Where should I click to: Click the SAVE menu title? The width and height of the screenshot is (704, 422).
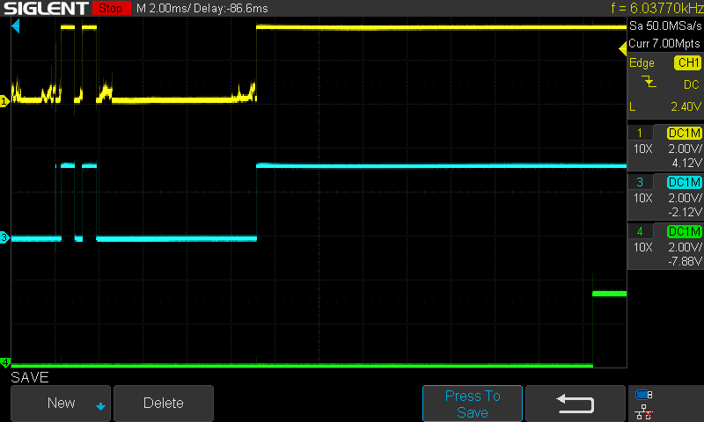(x=30, y=377)
